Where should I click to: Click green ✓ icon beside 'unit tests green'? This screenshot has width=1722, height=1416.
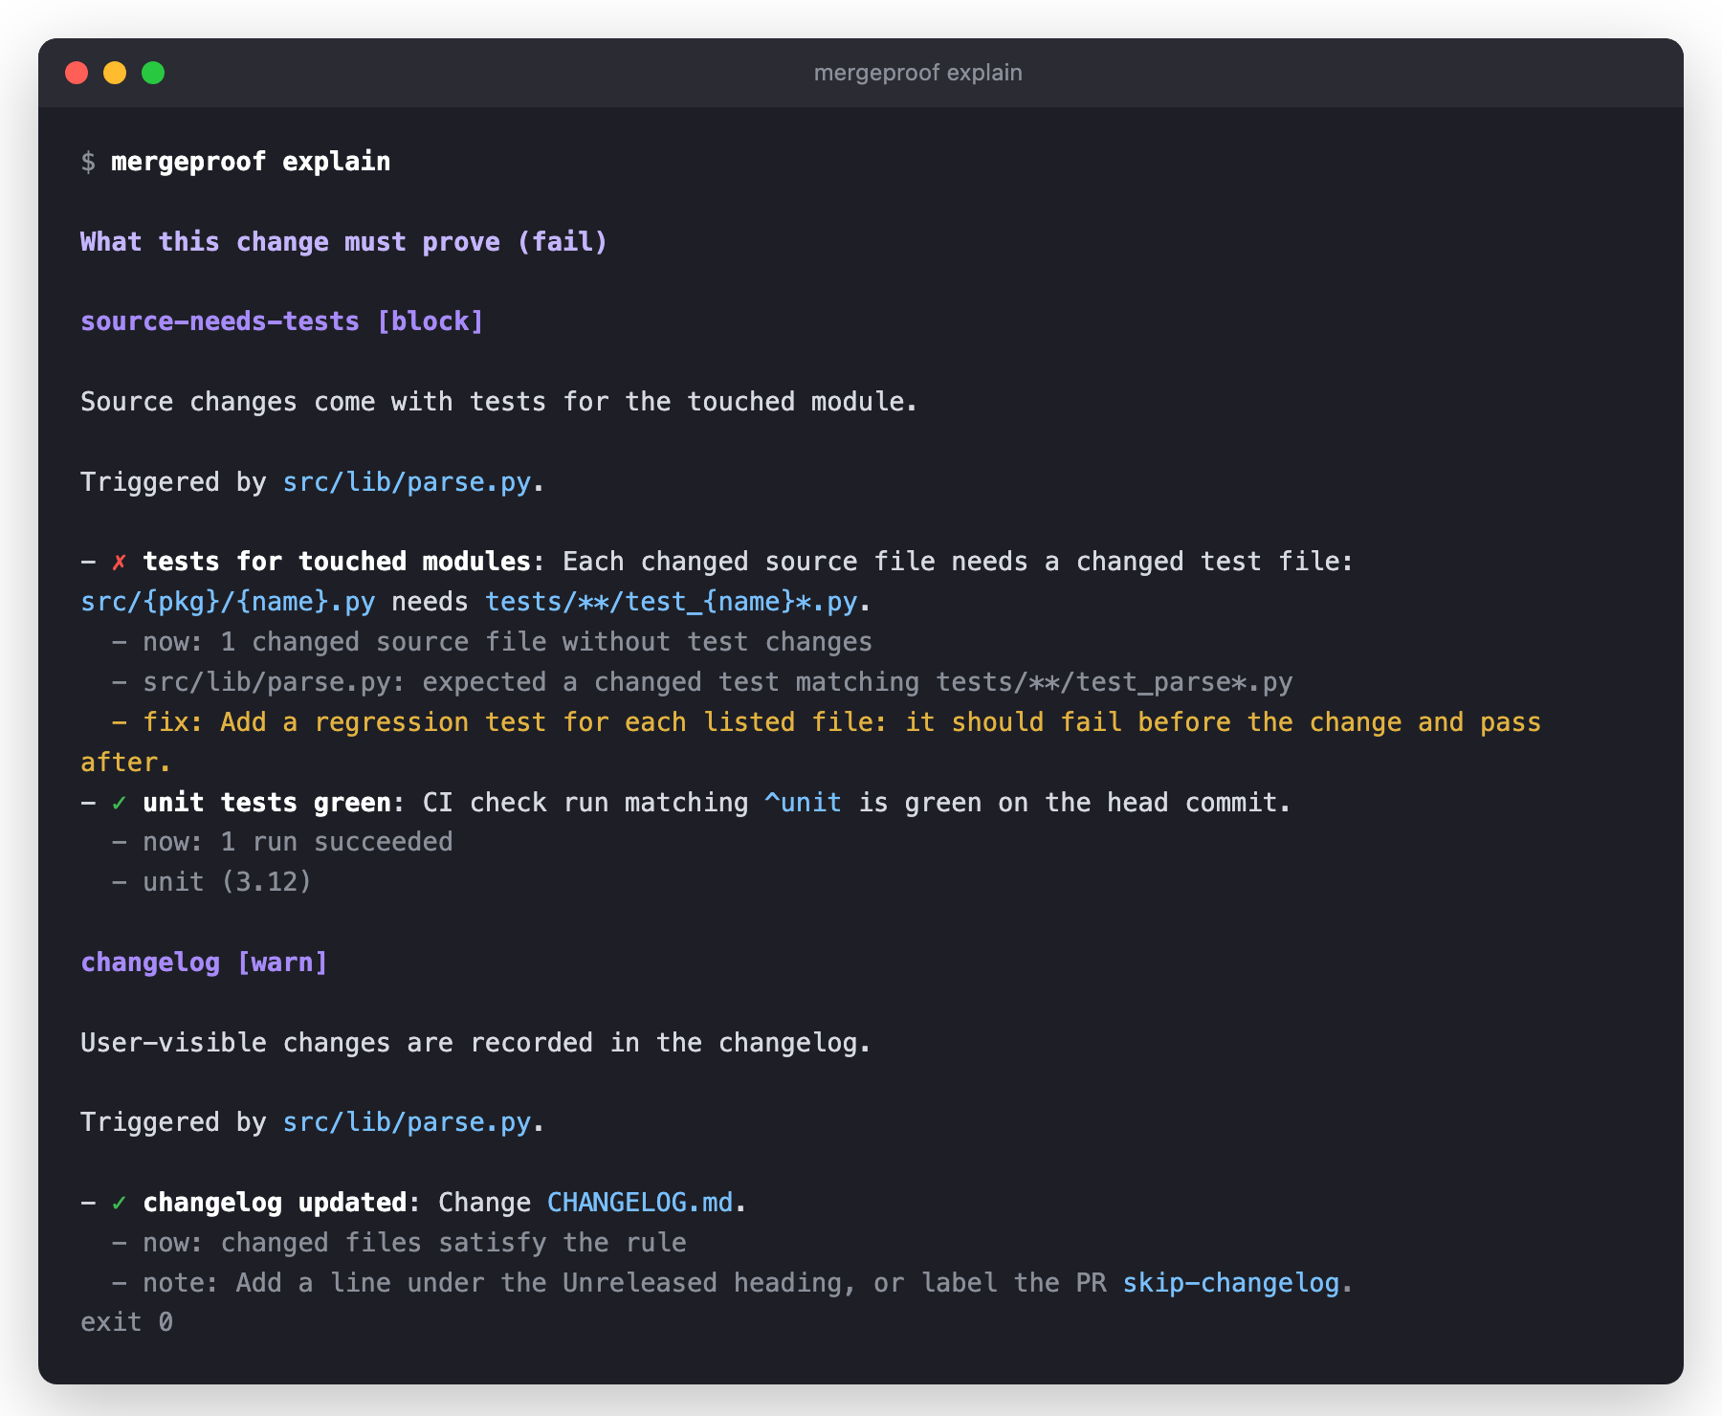coord(120,803)
